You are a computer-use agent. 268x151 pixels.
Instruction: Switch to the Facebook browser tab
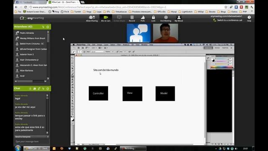(30, 2)
